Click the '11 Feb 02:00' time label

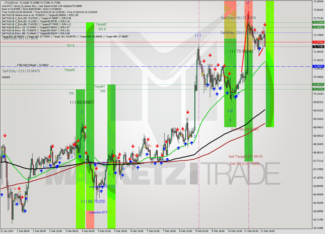tap(251, 231)
